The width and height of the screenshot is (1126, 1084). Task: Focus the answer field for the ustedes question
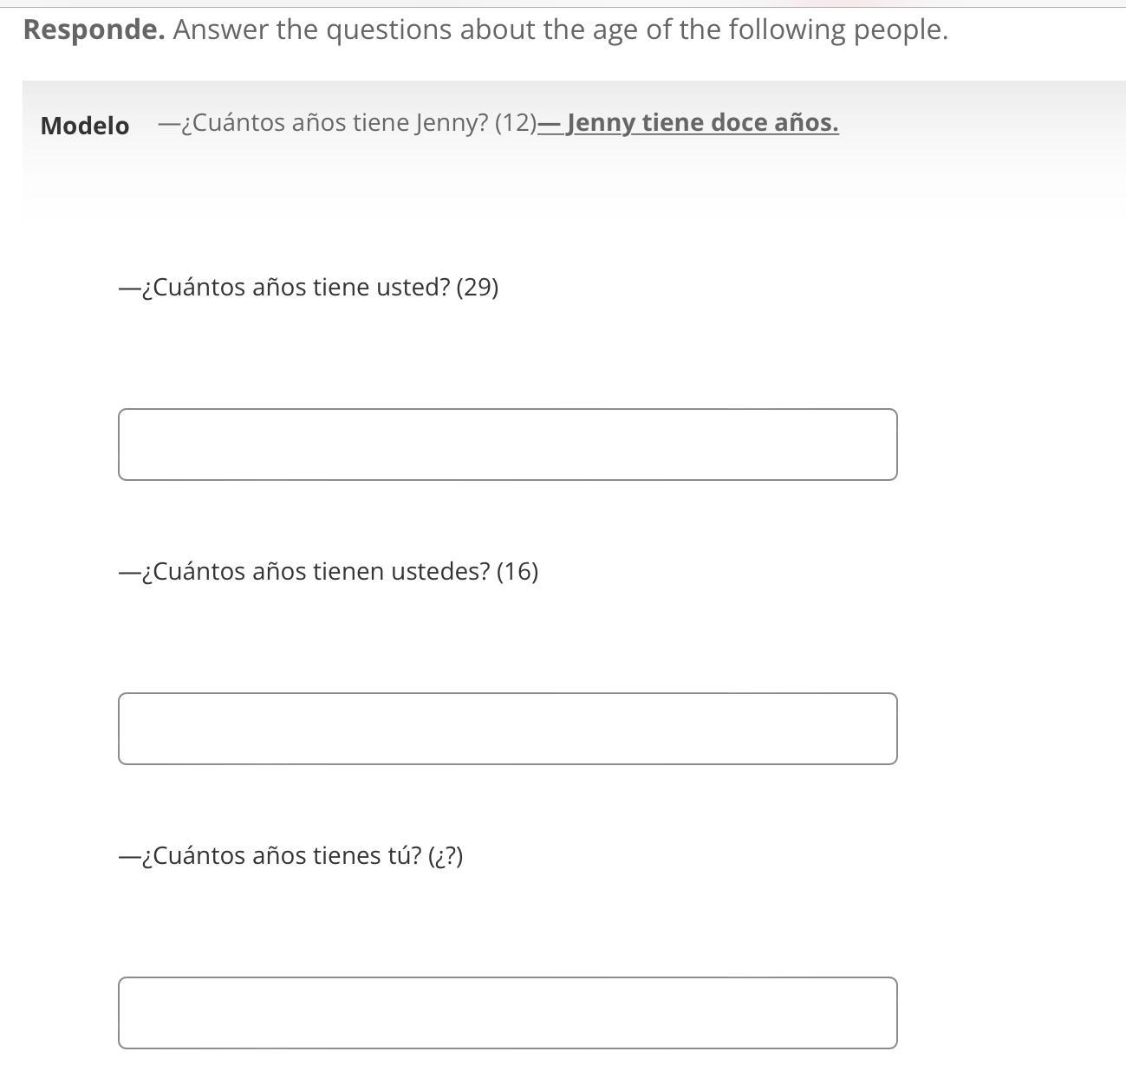(x=507, y=729)
